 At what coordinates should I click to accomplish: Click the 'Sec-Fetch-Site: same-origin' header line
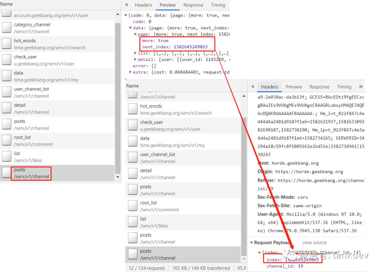coord(289,205)
